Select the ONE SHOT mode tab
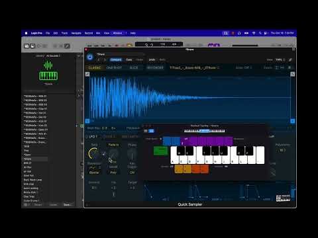The width and height of the screenshot is (318, 238). [x=114, y=67]
